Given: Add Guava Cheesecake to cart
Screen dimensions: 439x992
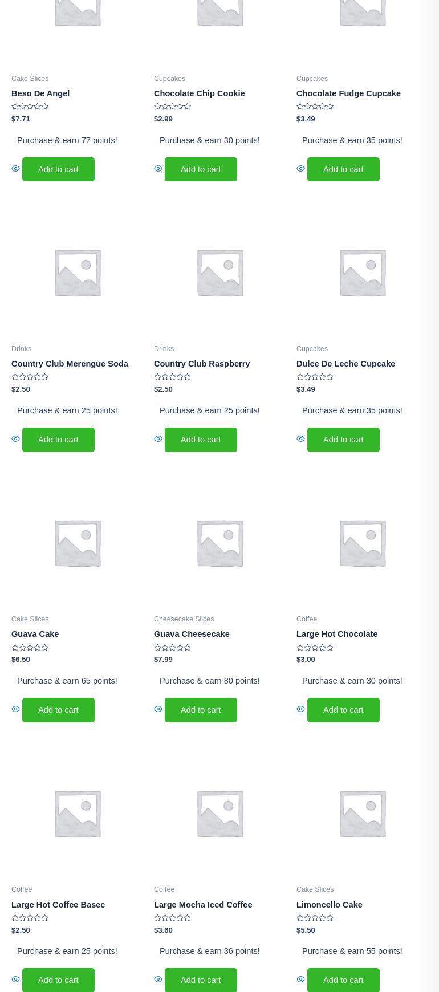Looking at the screenshot, I should pyautogui.click(x=201, y=710).
